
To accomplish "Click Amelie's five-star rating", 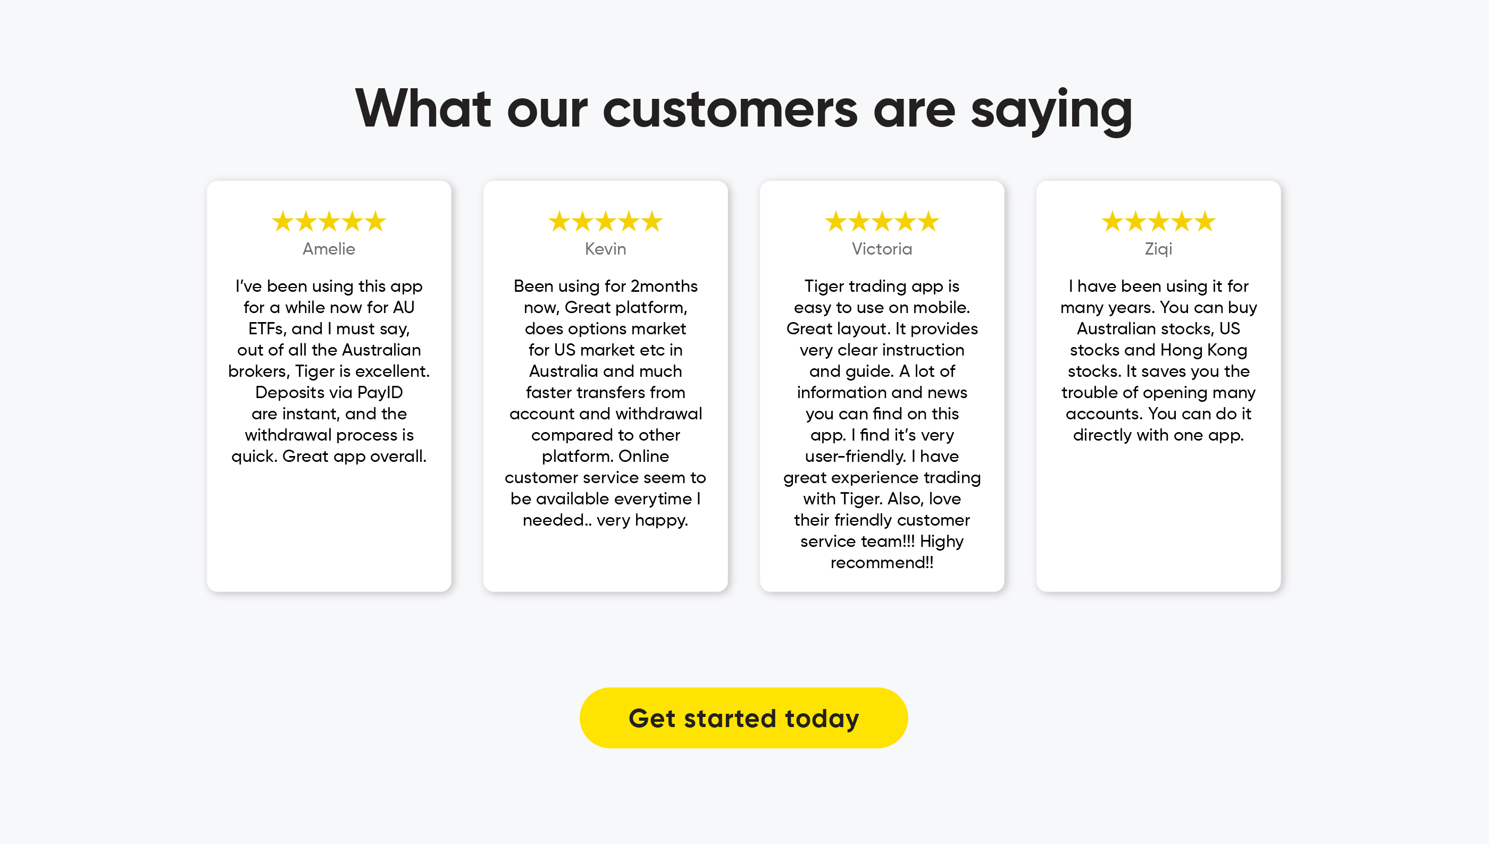I will coord(329,222).
